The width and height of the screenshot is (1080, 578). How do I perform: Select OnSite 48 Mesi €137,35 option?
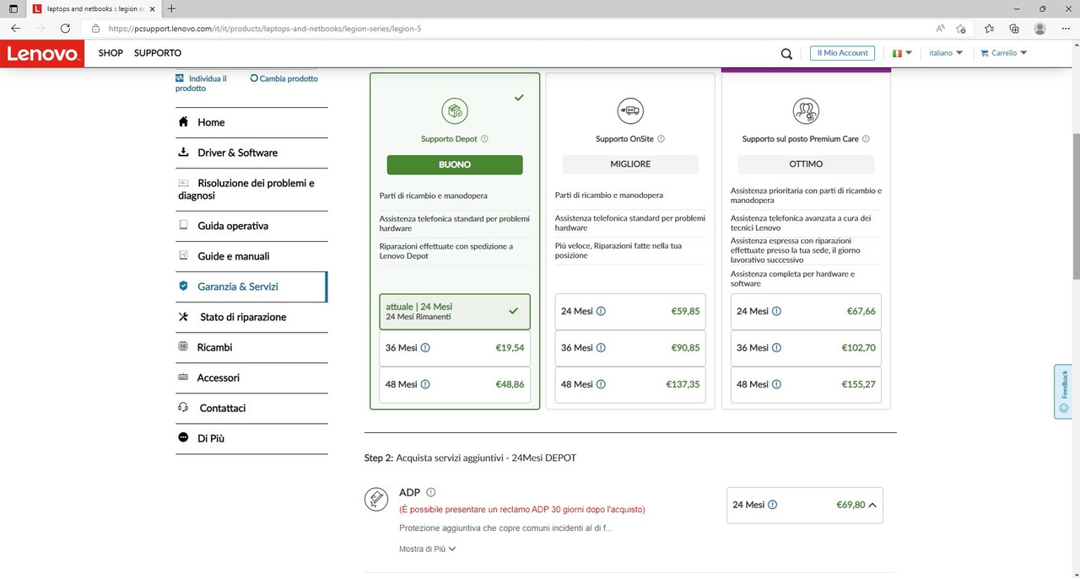(630, 384)
